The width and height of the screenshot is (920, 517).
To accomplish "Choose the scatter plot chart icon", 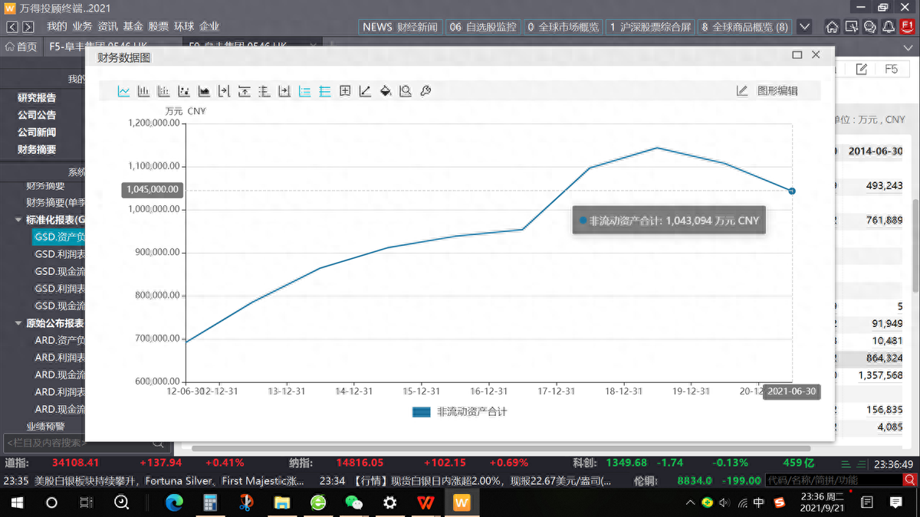I will point(184,91).
